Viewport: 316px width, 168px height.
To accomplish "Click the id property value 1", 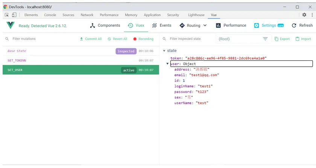I will pyautogui.click(x=184, y=81).
